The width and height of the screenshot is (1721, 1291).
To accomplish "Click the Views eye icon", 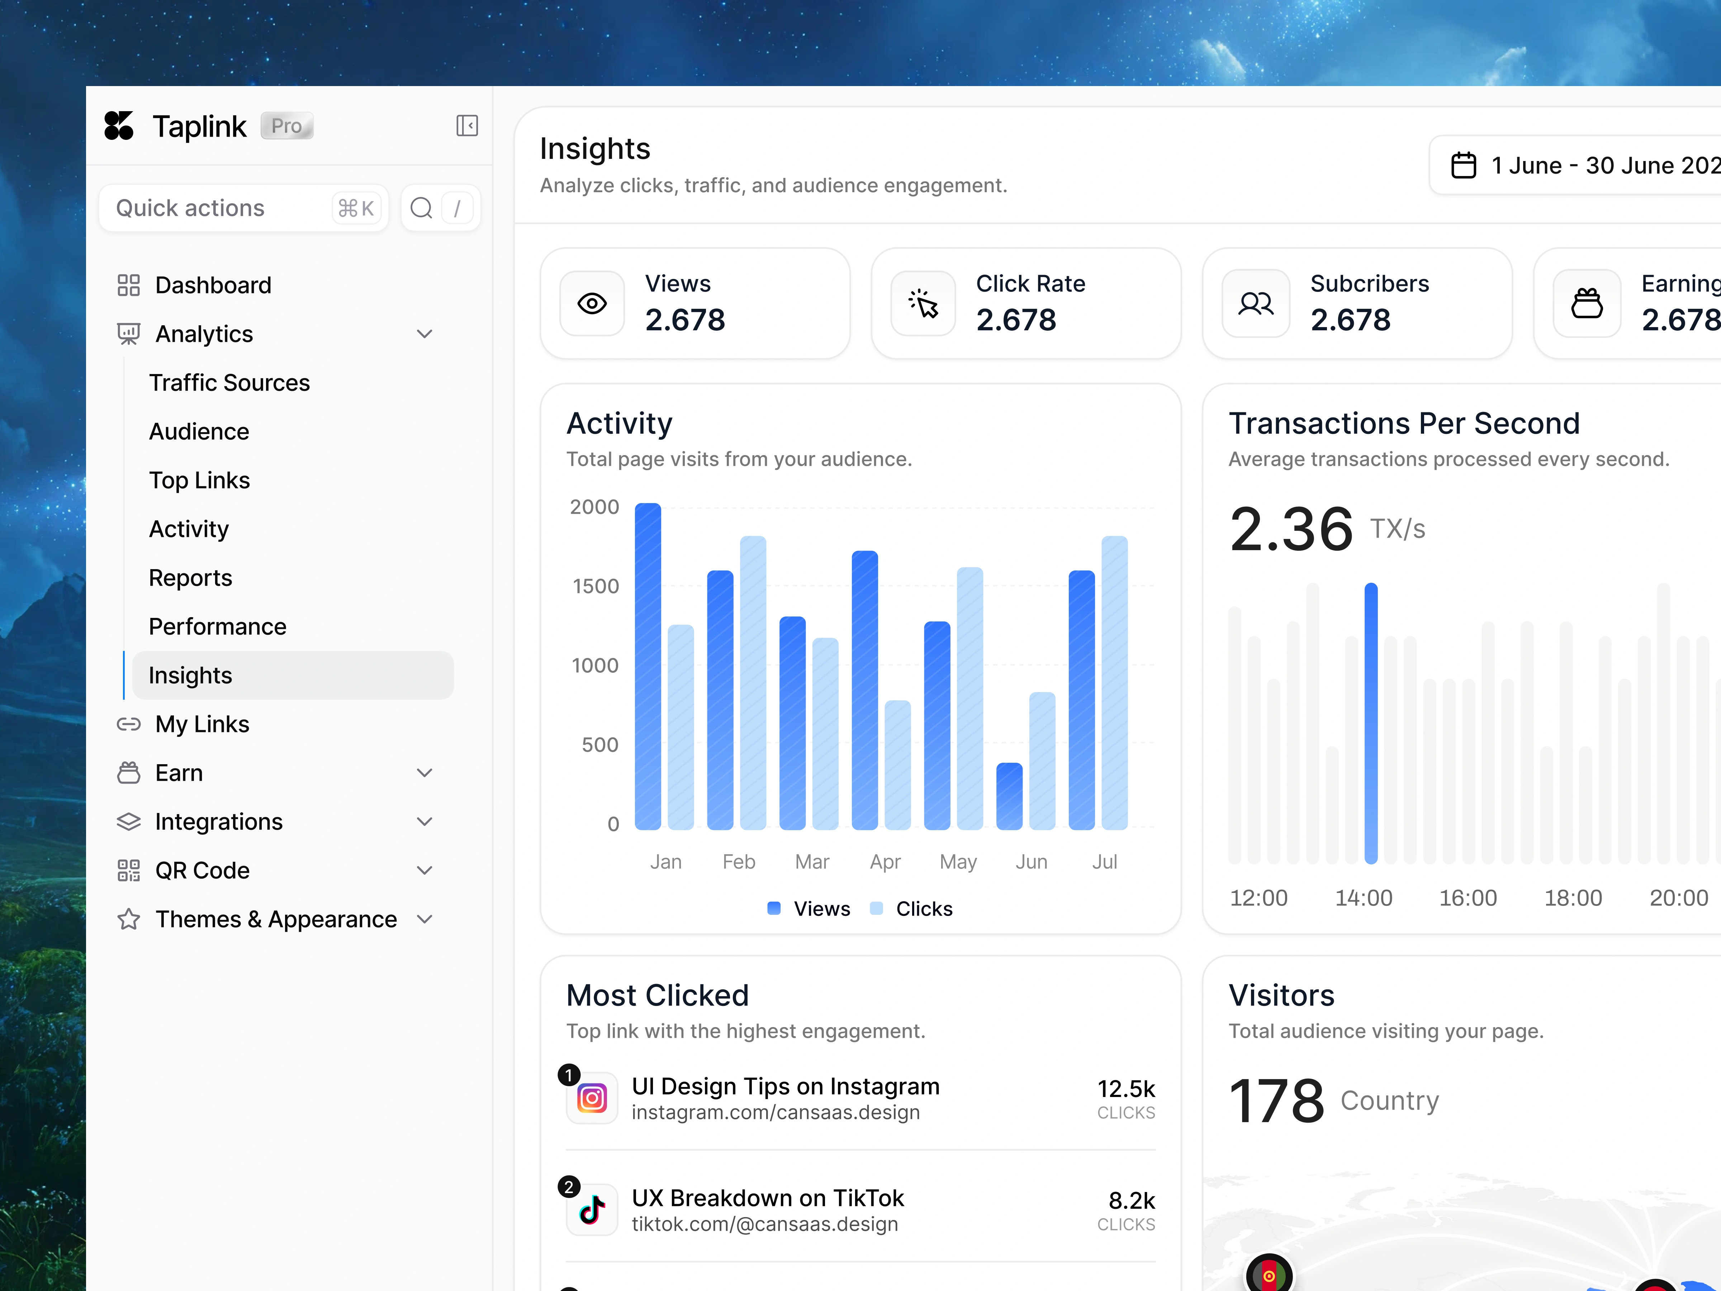I will (x=592, y=303).
